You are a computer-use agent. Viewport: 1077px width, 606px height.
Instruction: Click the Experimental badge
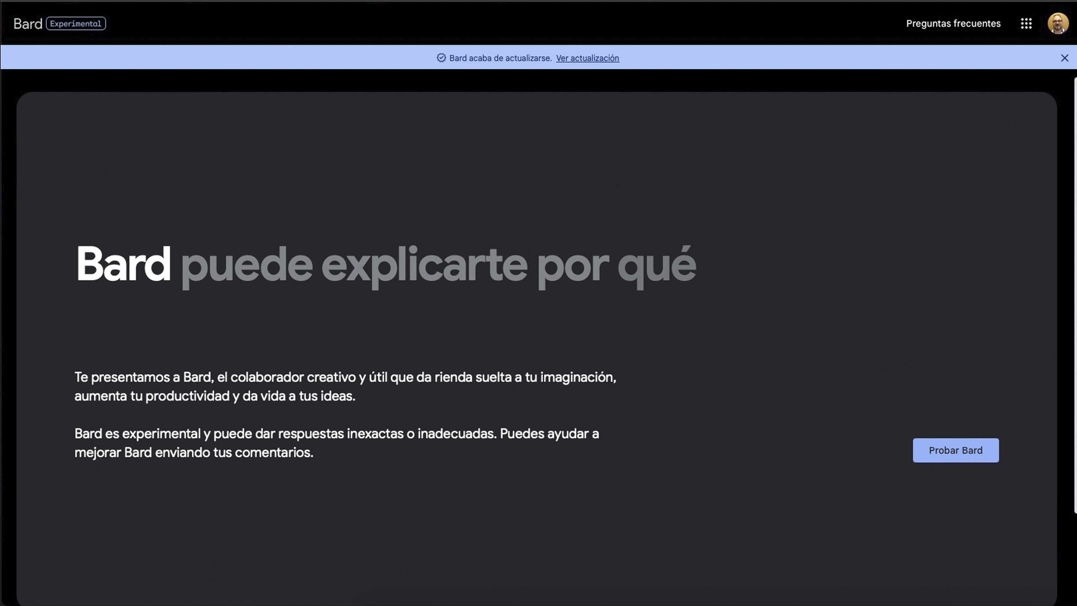point(76,23)
